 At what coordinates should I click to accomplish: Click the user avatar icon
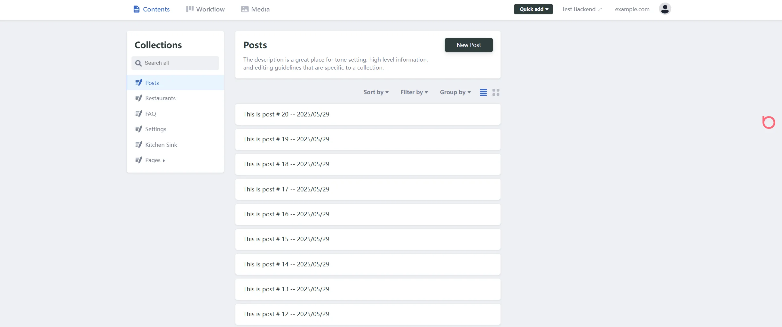pyautogui.click(x=665, y=9)
